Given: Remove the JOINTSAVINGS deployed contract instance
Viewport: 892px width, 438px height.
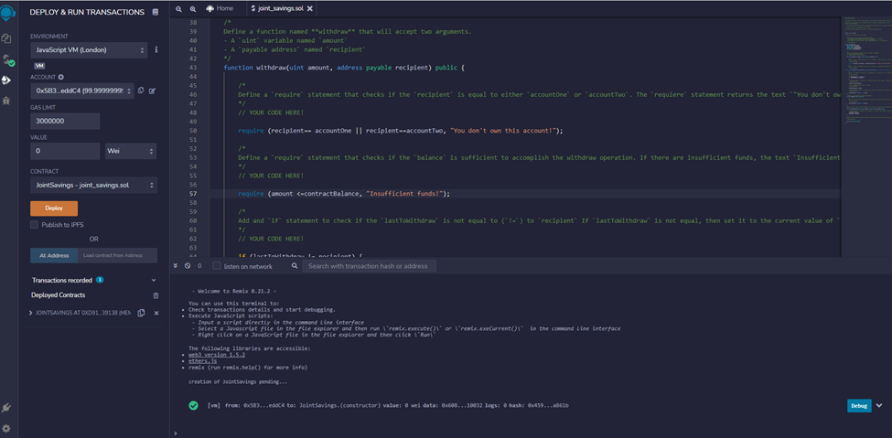Looking at the screenshot, I should tap(156, 314).
